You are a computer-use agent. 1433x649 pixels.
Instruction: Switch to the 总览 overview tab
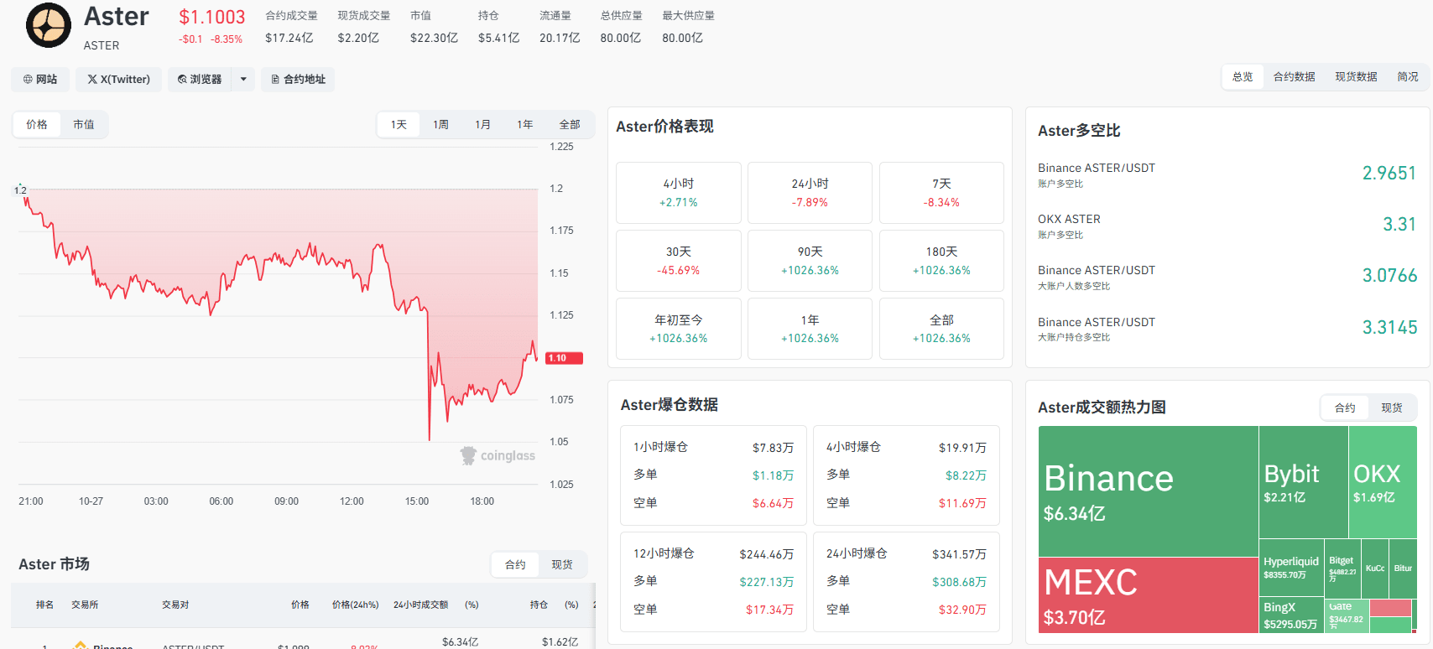[1243, 76]
